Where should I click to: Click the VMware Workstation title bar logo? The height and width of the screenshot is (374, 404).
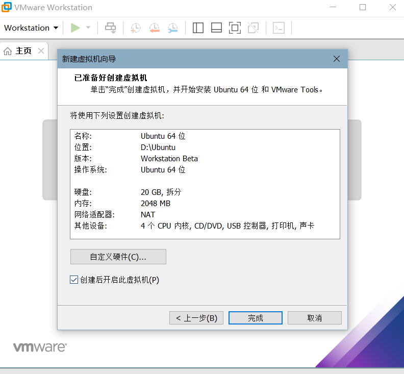(6, 7)
